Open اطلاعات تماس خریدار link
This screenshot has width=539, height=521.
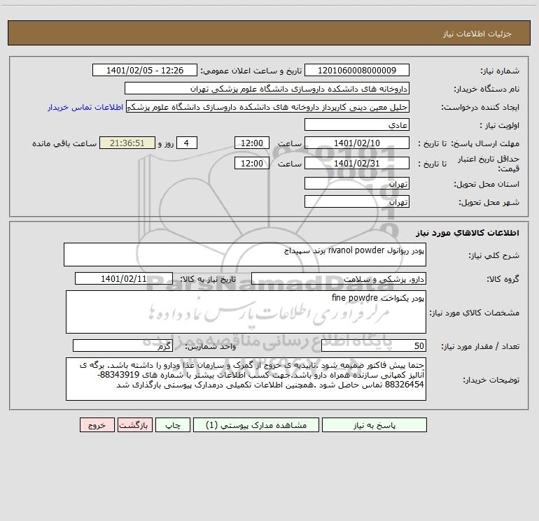(x=85, y=107)
